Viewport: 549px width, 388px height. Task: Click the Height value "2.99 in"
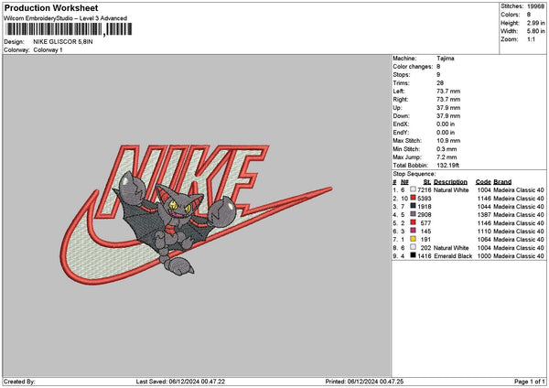(x=535, y=23)
